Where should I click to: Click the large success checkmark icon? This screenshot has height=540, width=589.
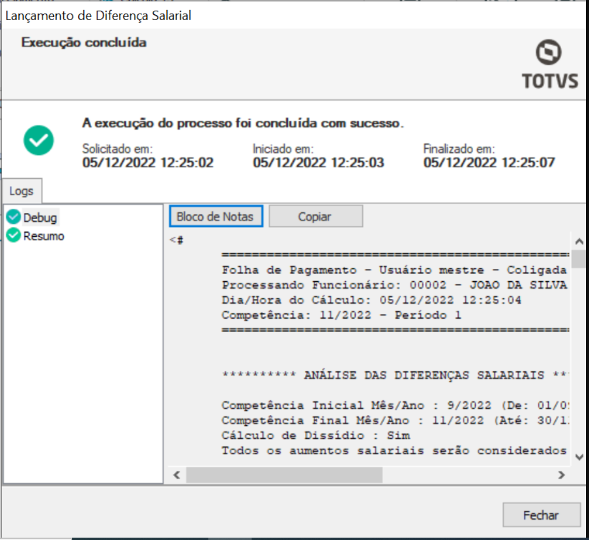(38, 140)
